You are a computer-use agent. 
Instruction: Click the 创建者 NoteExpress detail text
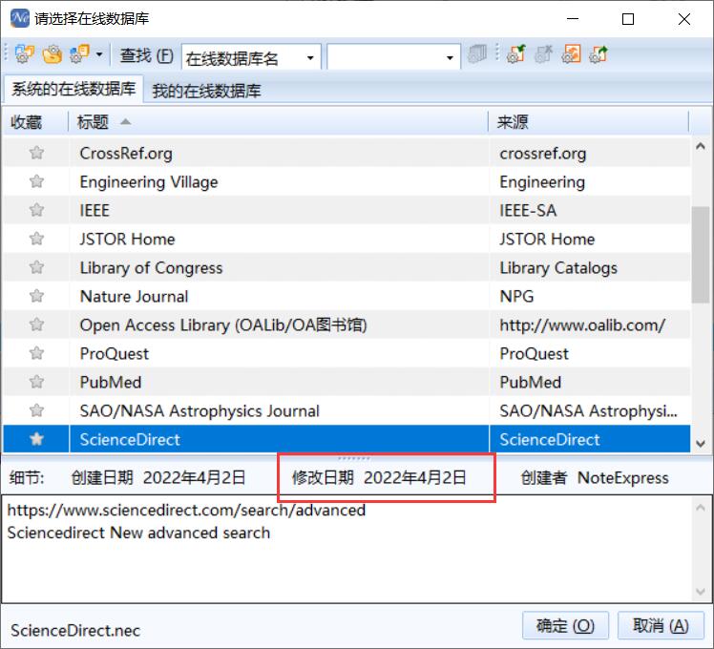pos(595,478)
